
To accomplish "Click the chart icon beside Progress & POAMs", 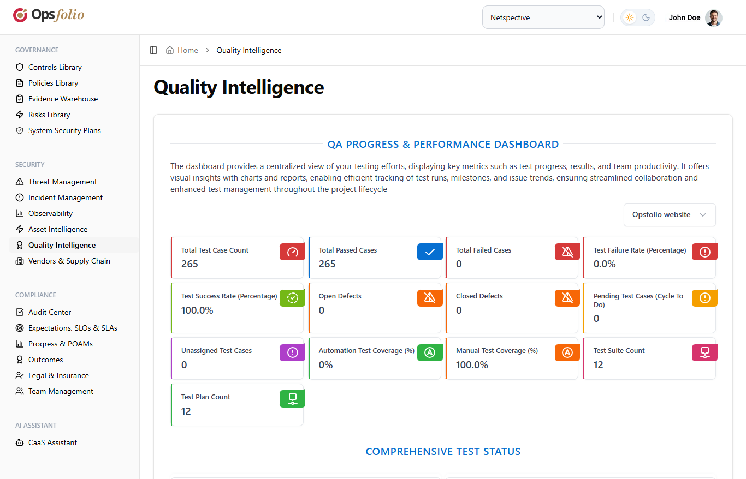I will [20, 344].
